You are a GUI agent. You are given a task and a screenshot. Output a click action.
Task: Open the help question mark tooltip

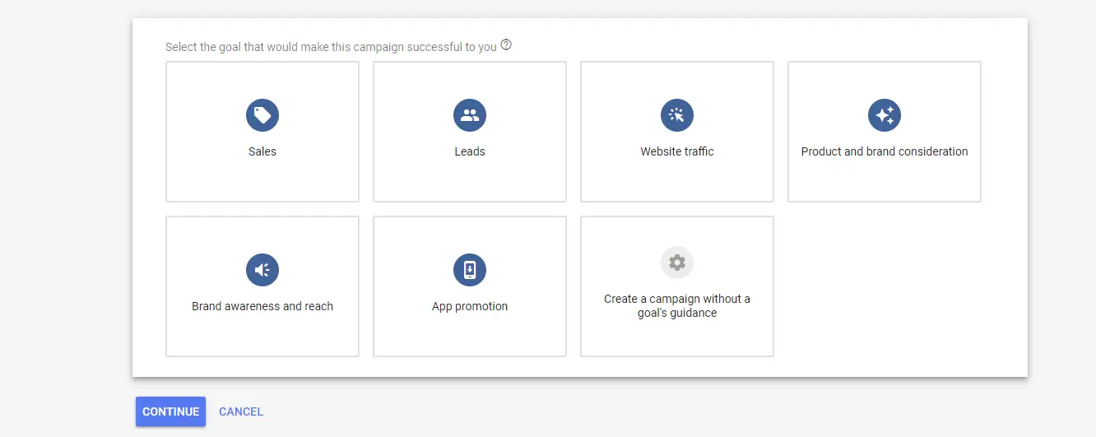pyautogui.click(x=506, y=45)
